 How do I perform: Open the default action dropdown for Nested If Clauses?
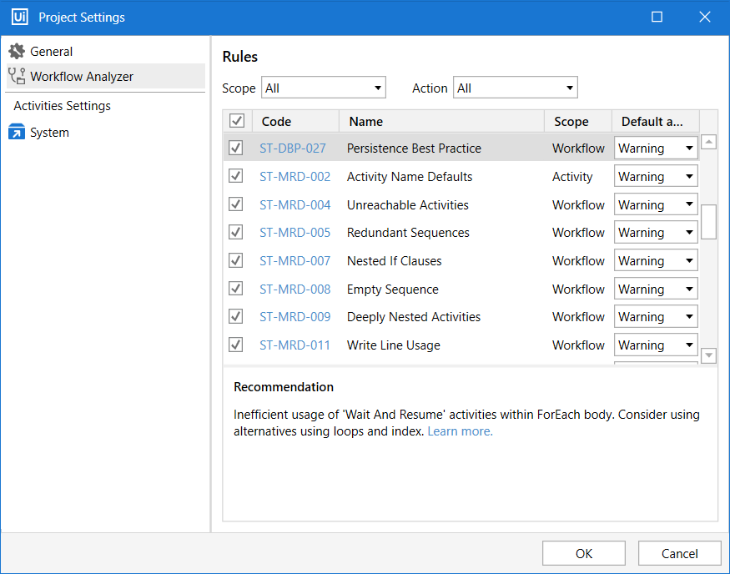(x=690, y=259)
